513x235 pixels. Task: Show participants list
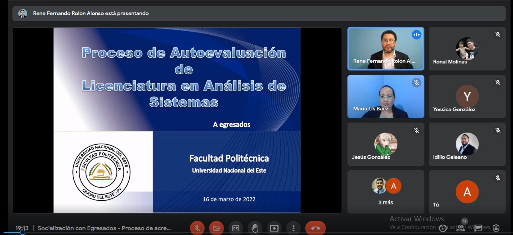point(461,228)
